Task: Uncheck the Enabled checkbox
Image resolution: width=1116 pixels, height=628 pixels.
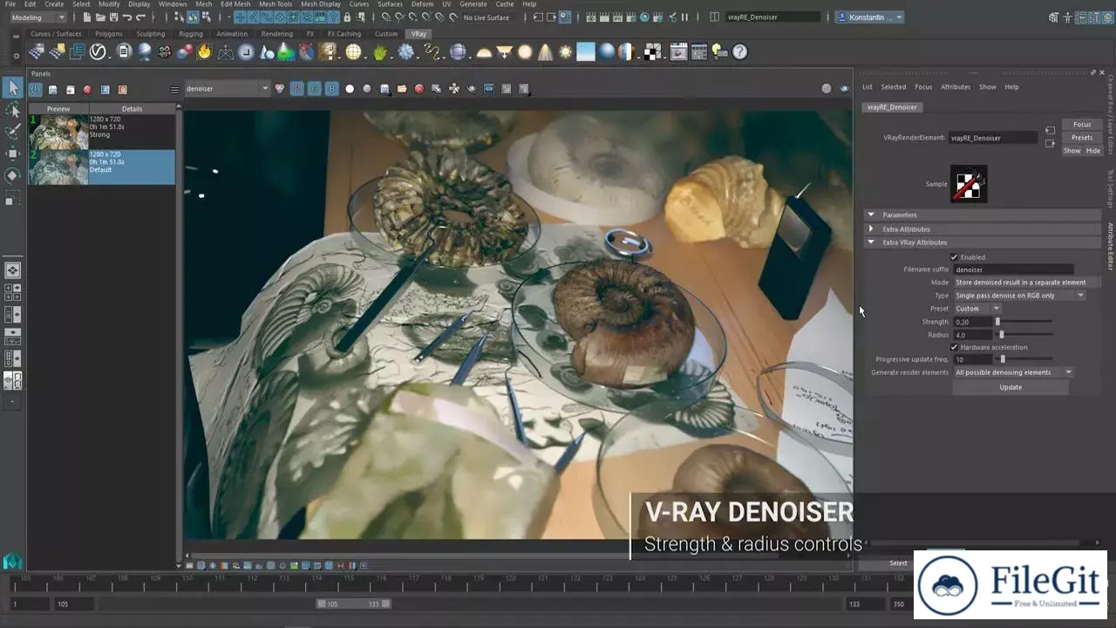Action: tap(954, 257)
